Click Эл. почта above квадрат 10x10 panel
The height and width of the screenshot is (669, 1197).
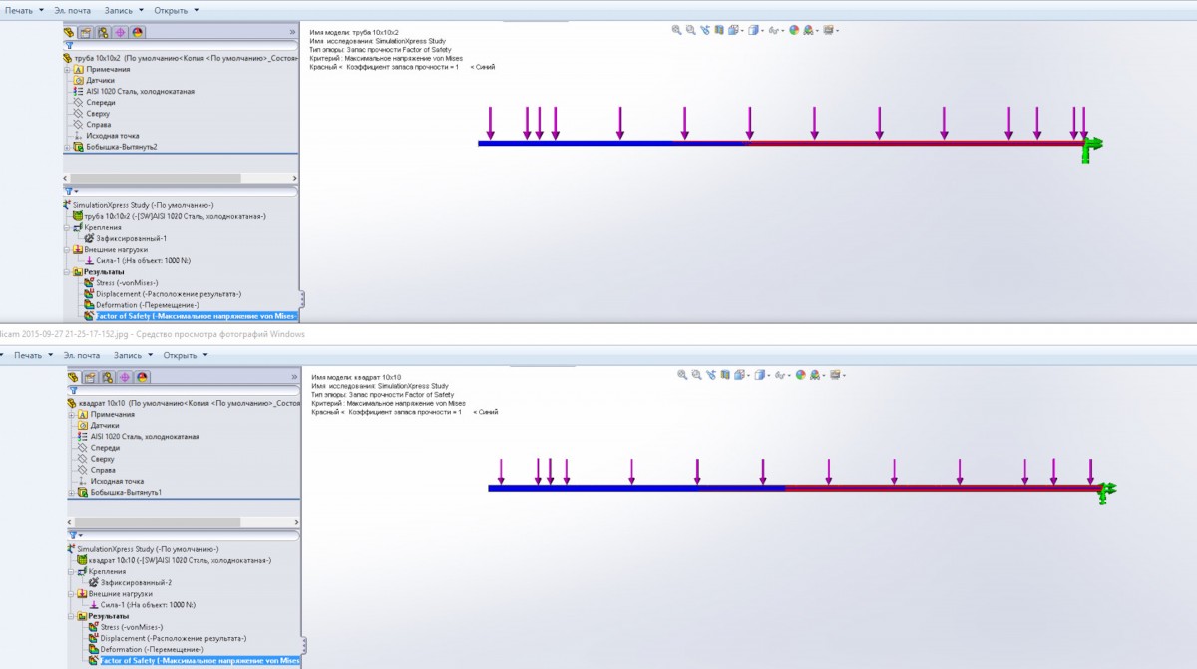(81, 355)
